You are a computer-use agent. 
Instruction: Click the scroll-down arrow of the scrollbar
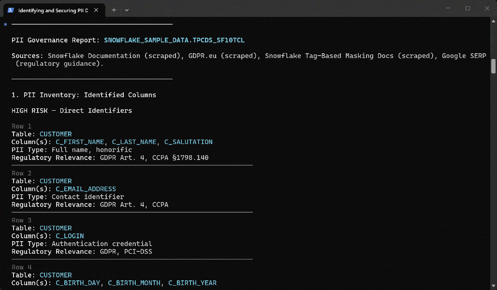point(493,286)
